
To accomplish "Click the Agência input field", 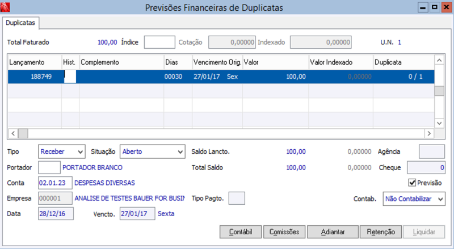I will pyautogui.click(x=432, y=151).
